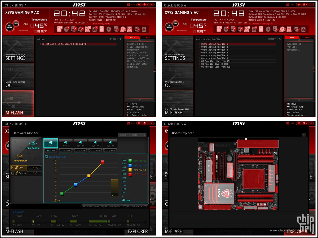Click the All Full Speed(F) button
The height and width of the screenshot is (238, 318).
point(93,206)
